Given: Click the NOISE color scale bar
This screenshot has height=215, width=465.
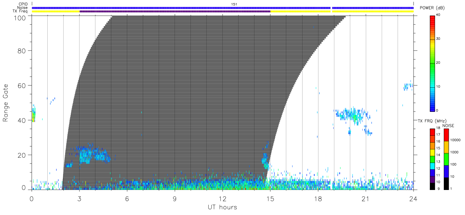Looking at the screenshot, I should tap(446, 159).
